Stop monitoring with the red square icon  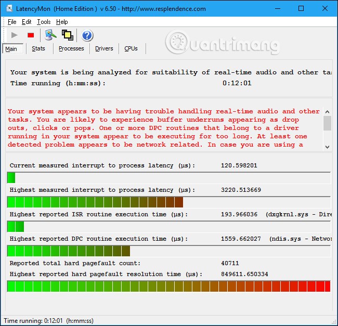31,35
